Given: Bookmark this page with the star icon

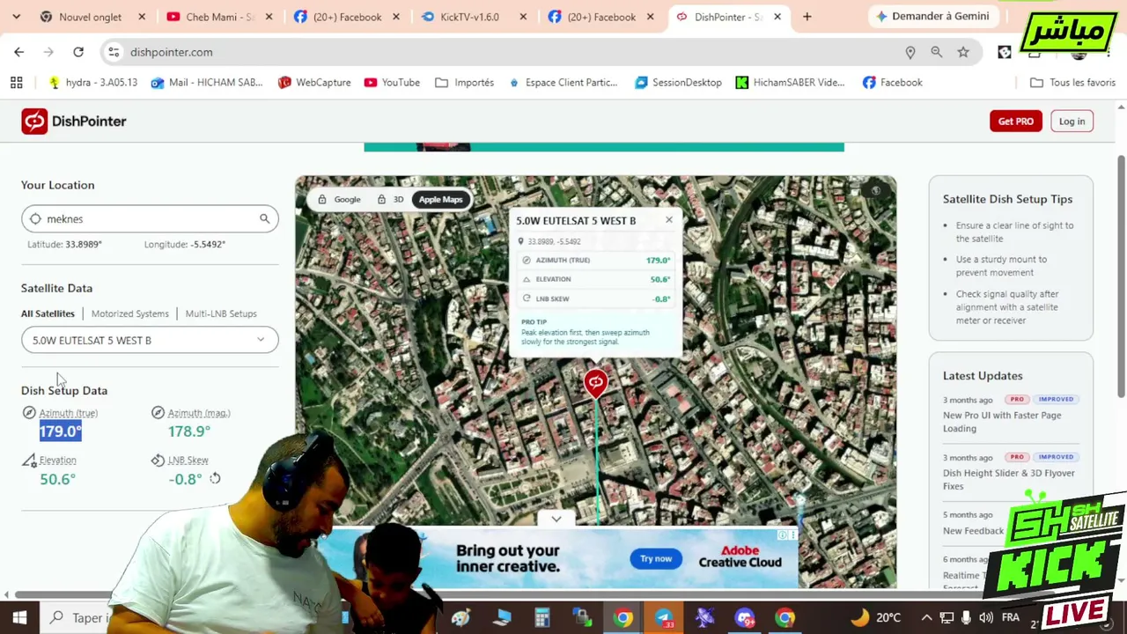Looking at the screenshot, I should (963, 52).
